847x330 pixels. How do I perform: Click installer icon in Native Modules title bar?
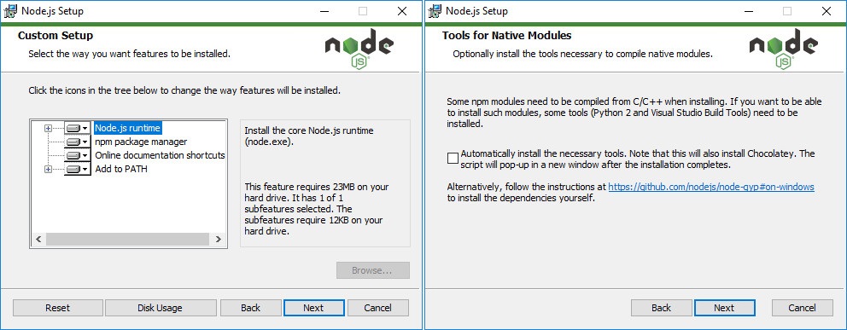tap(435, 11)
